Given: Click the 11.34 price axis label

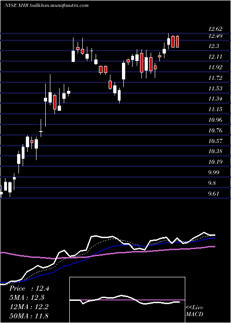Looking at the screenshot, I should click(x=215, y=99).
